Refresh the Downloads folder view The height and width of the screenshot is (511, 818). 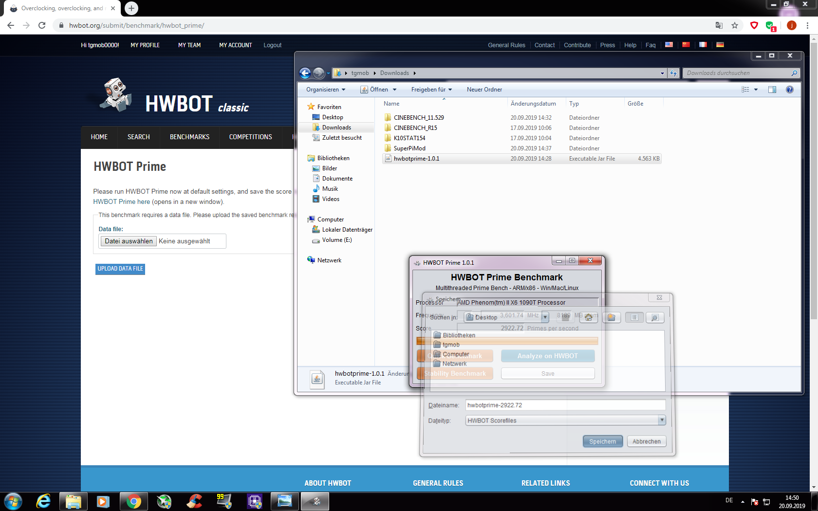(x=673, y=73)
